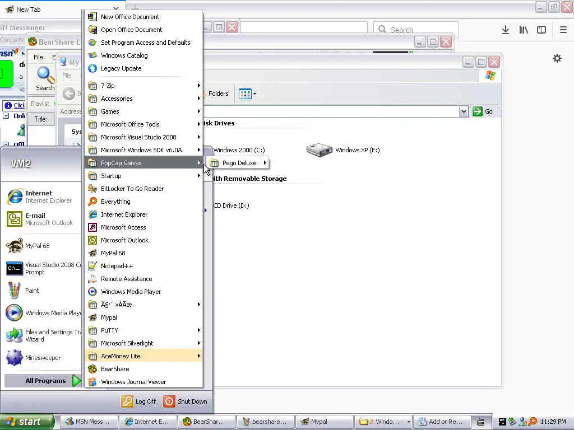
Task: Click the new tab page settings gear
Action: click(557, 58)
